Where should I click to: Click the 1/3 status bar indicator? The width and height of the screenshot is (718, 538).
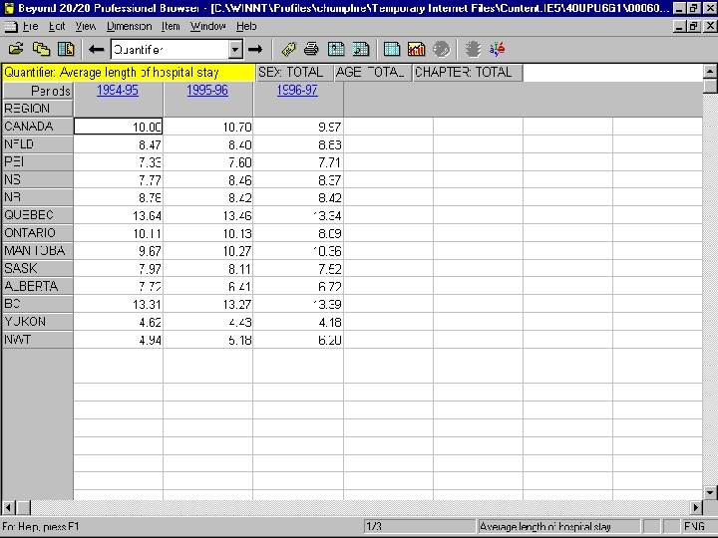coord(420,527)
